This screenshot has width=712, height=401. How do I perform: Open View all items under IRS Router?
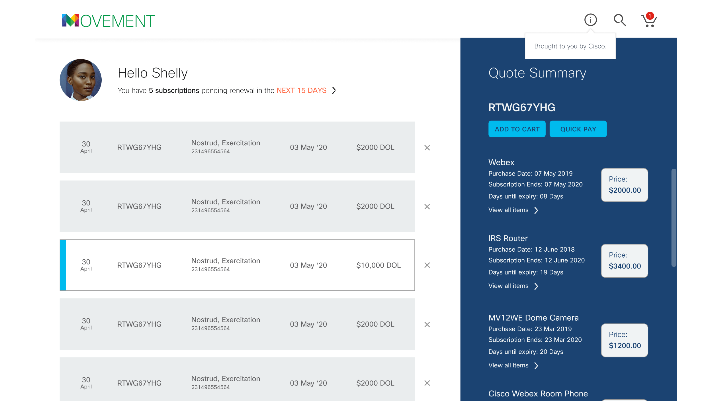pos(508,286)
